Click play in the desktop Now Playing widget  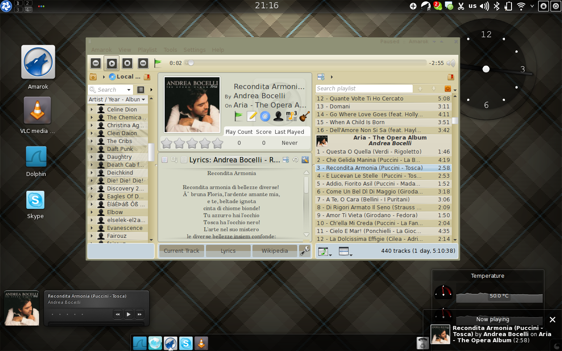[129, 314]
